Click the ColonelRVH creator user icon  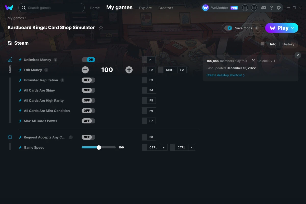pos(253,61)
